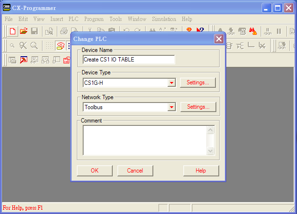Click the Toggle PLC Monitoring binoculars icon
This screenshot has width=297, height=214.
pos(253,31)
